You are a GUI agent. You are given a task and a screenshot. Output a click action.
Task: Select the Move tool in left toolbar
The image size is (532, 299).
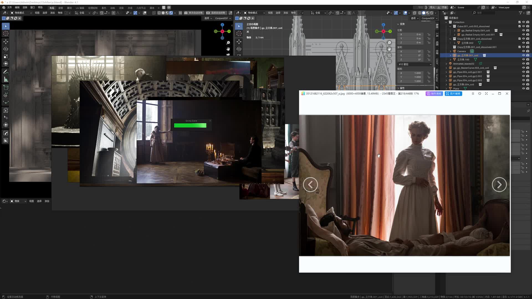[x=6, y=42]
